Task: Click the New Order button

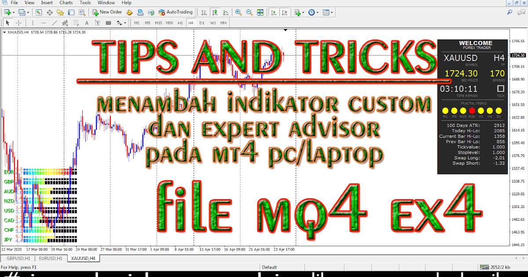Action: [x=107, y=12]
